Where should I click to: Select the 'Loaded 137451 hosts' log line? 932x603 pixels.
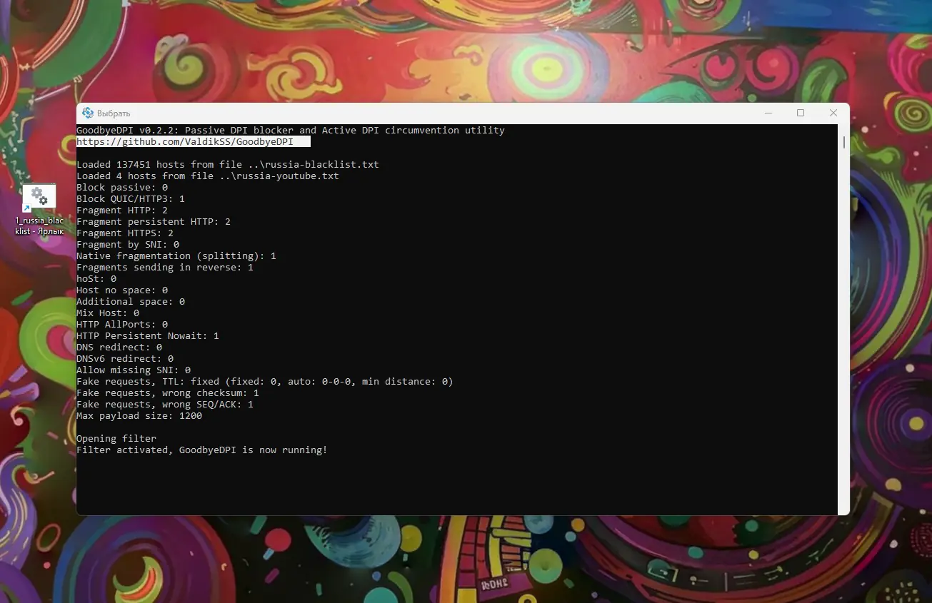(x=228, y=164)
